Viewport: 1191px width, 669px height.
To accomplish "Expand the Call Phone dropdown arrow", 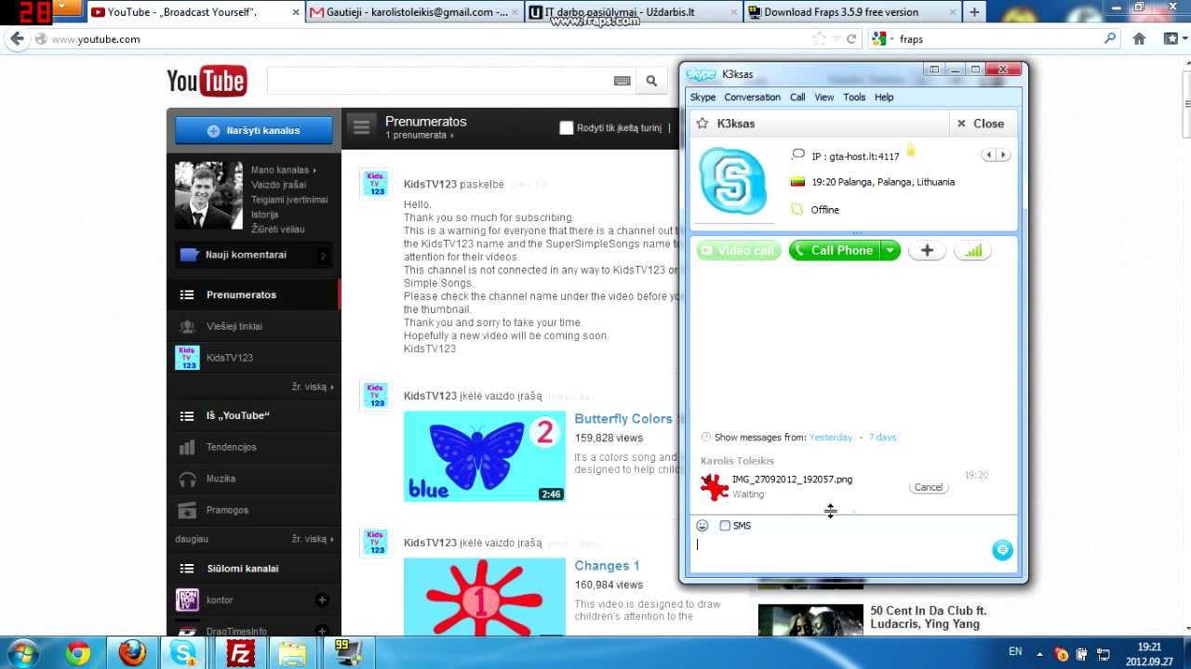I will 890,250.
